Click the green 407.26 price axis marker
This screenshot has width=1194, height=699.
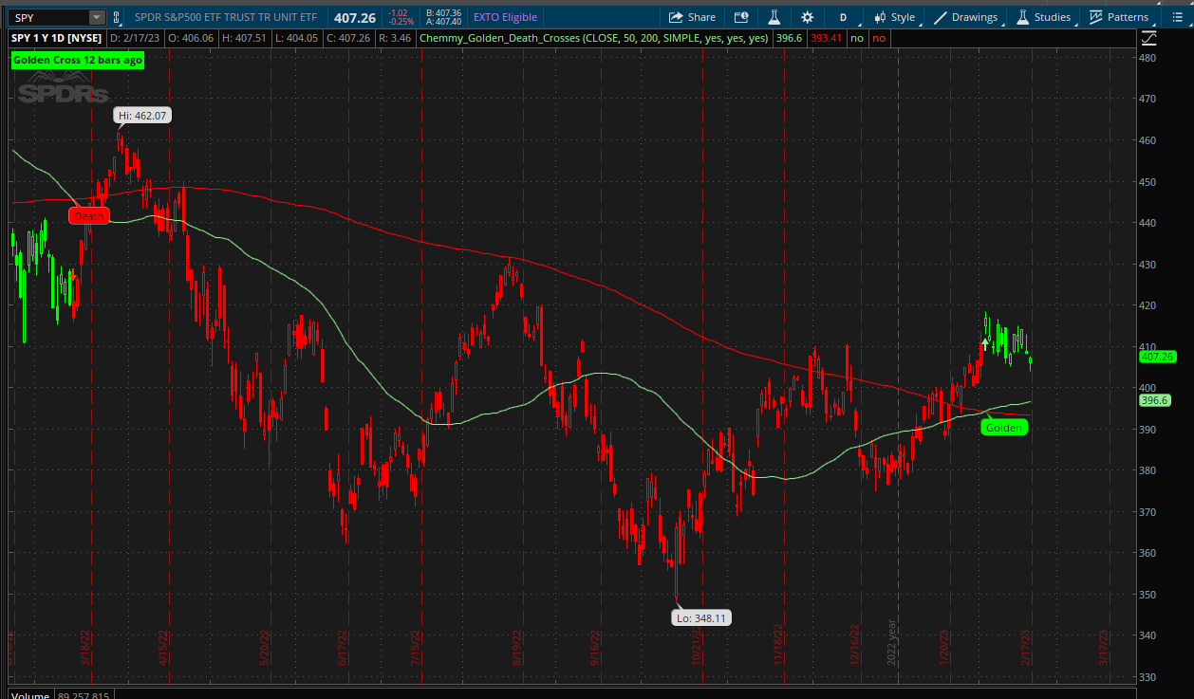tap(1157, 357)
